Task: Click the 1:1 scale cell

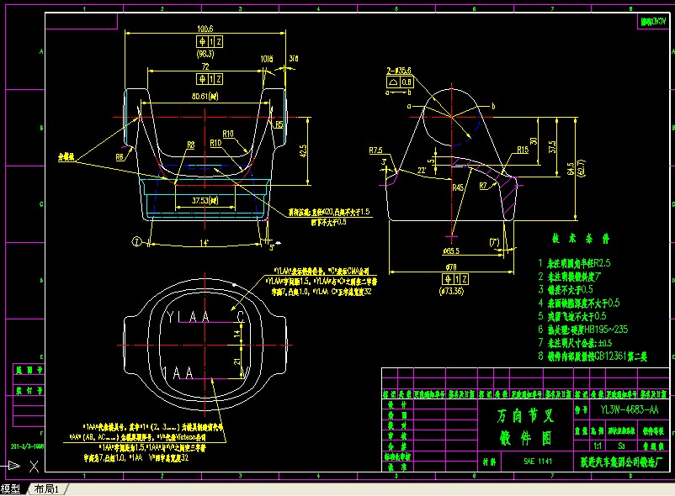Action: tap(598, 446)
